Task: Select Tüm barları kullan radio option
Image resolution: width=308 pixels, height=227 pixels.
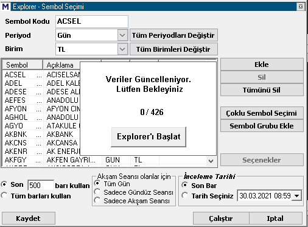Action: click(x=4, y=196)
